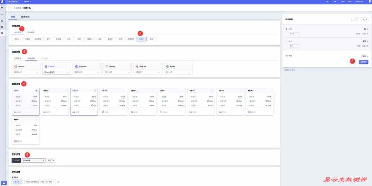Switch to the second tab beside 常规
The height and width of the screenshot is (186, 372).
coord(25,16)
